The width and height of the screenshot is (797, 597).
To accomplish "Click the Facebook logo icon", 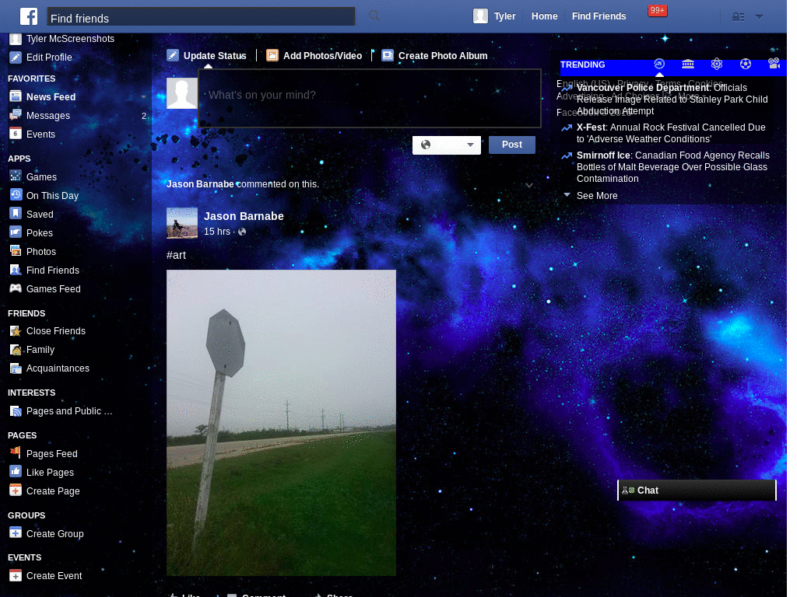I will click(29, 16).
